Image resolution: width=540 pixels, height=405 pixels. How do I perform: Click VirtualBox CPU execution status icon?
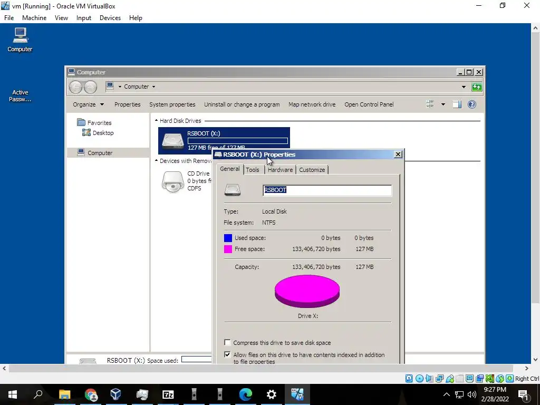pyautogui.click(x=490, y=379)
